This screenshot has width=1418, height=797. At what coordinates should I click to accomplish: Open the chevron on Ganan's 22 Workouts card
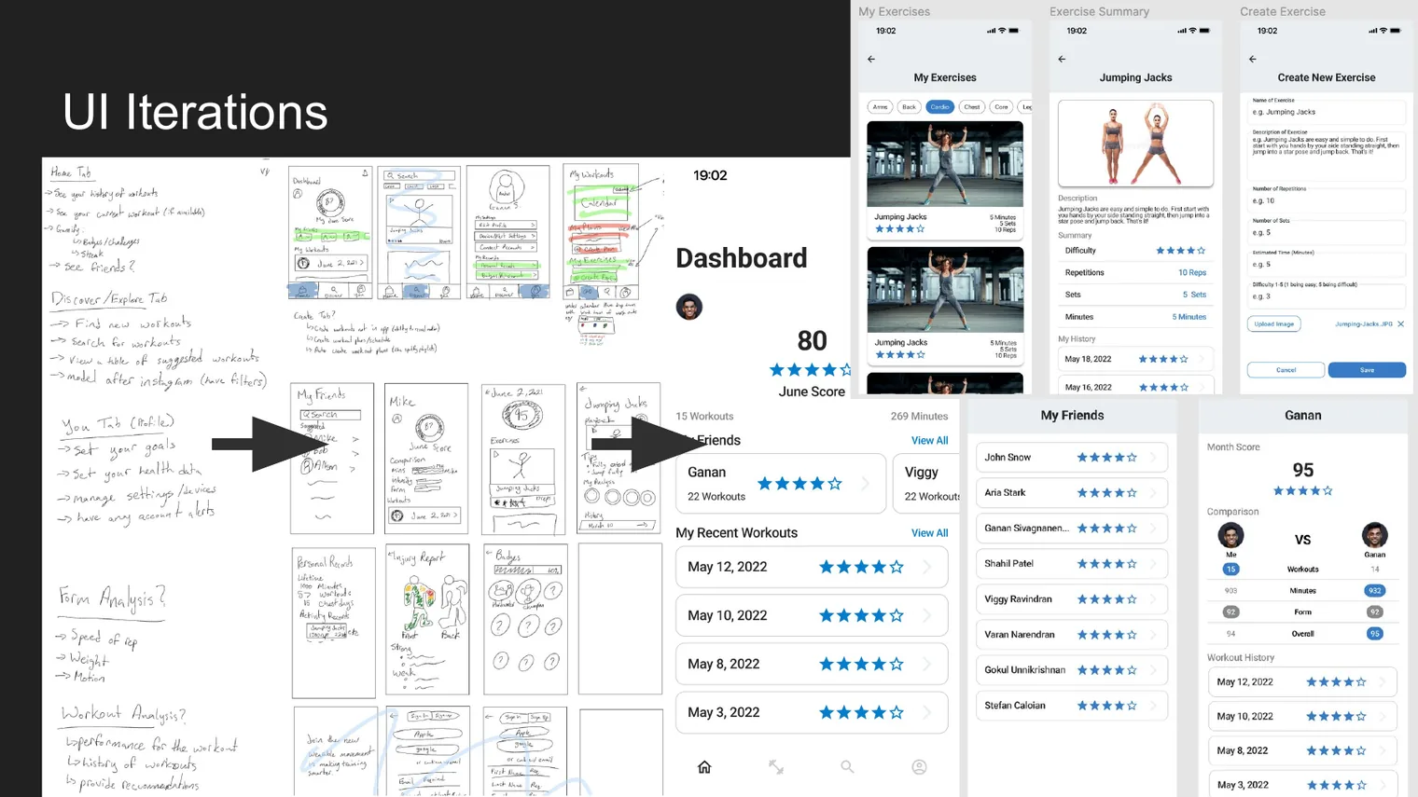pyautogui.click(x=866, y=484)
